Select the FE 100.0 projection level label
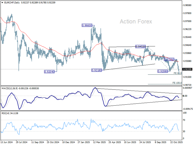193x145 pixels. click(x=177, y=83)
